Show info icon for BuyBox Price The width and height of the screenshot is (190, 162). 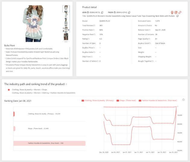pos(94,48)
